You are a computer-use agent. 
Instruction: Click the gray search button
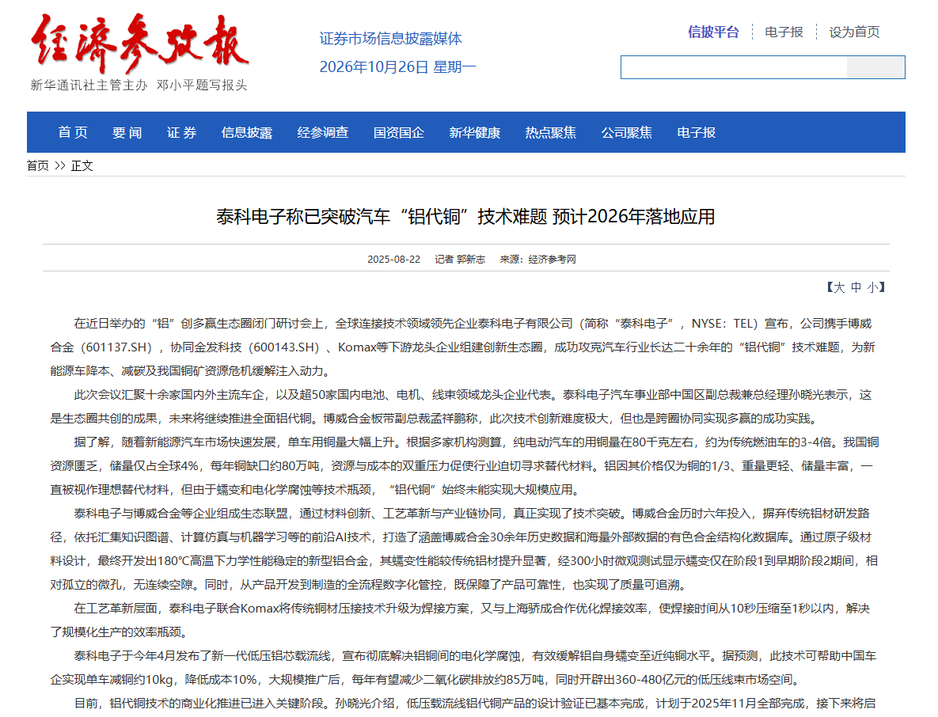pos(875,67)
